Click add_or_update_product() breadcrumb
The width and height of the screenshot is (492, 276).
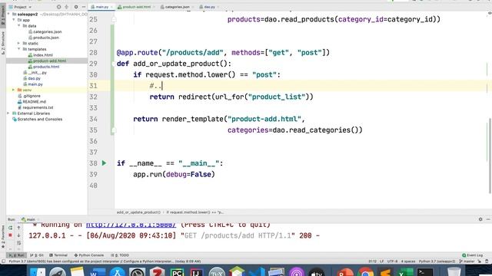tap(138, 212)
